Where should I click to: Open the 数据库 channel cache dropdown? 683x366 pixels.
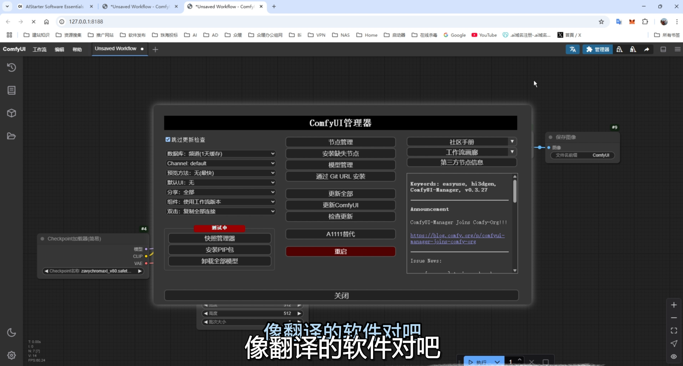click(x=221, y=154)
